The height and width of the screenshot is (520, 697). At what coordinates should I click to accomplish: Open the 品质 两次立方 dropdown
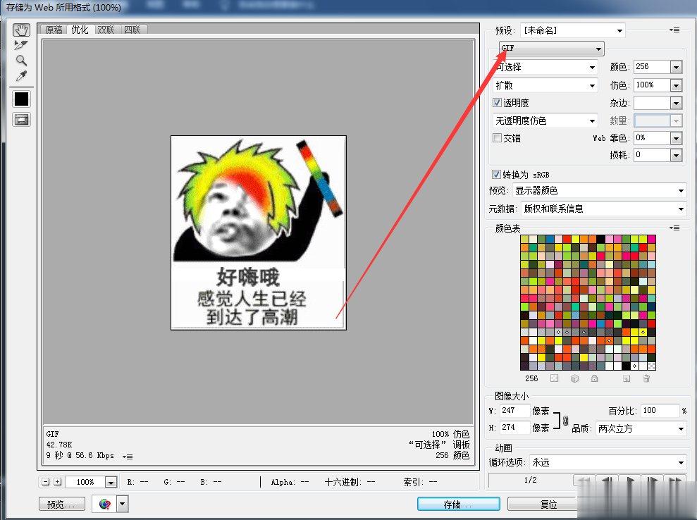(x=641, y=428)
